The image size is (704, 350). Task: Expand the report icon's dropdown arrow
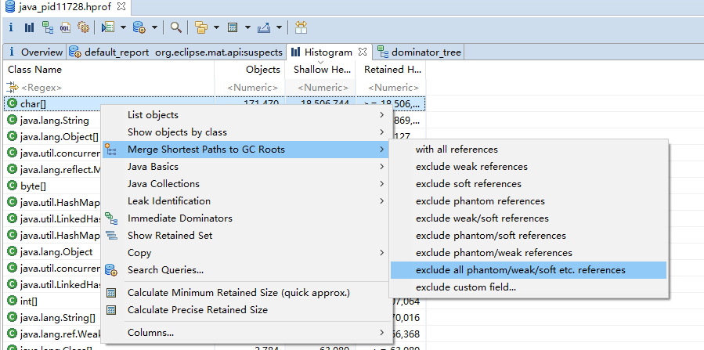click(x=123, y=28)
